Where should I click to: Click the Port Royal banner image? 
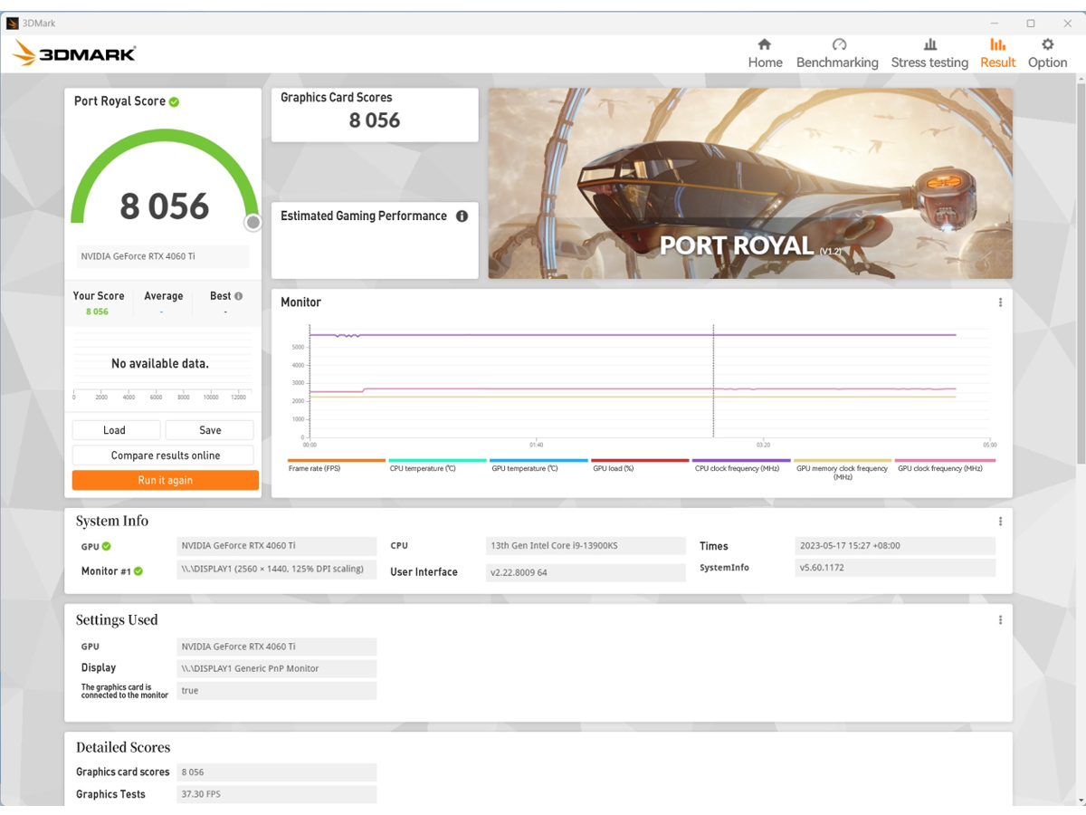point(749,183)
